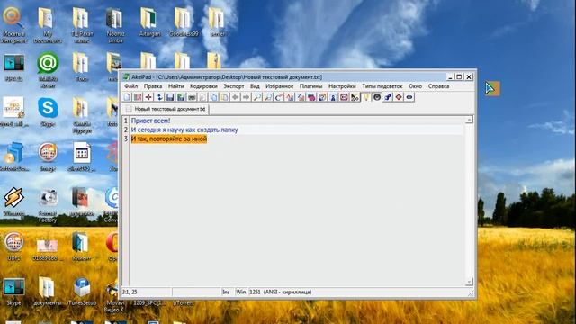Viewport: 576px width, 324px height.
Task: Open the Окно menu
Action: point(415,86)
